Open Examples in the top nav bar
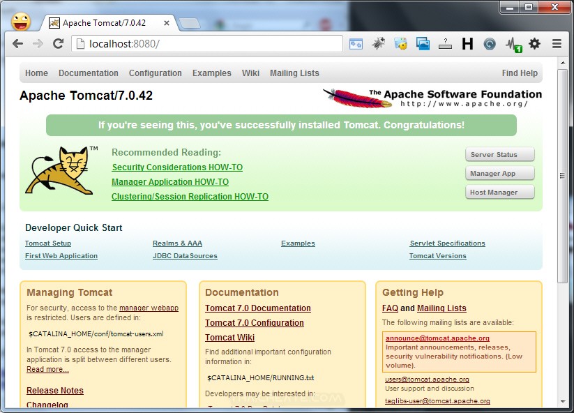574x413 pixels. pos(212,73)
